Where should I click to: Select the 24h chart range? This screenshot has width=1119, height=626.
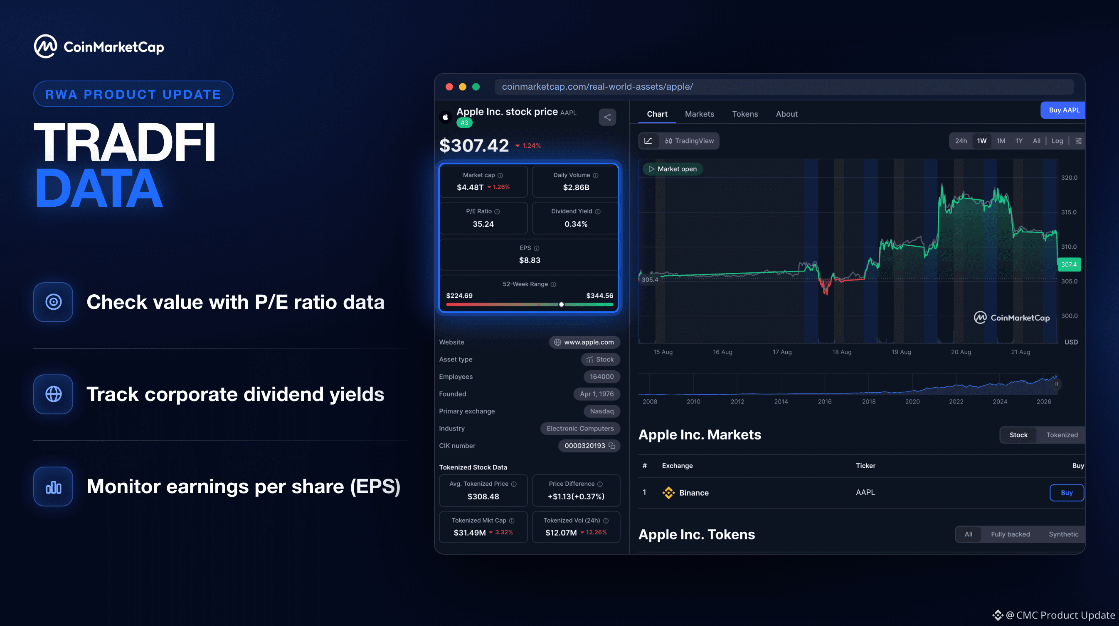click(961, 141)
